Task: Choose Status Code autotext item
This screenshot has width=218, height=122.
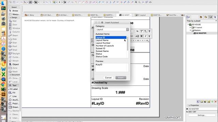Action: click(x=102, y=57)
